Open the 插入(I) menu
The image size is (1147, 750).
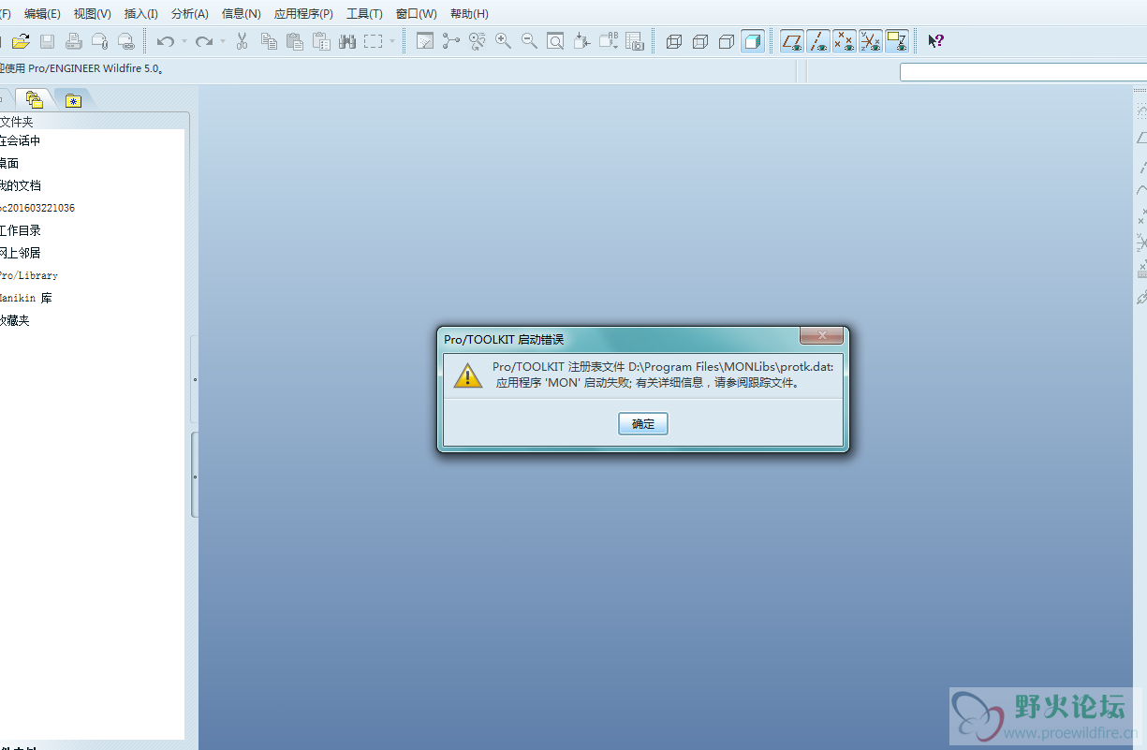coord(141,14)
